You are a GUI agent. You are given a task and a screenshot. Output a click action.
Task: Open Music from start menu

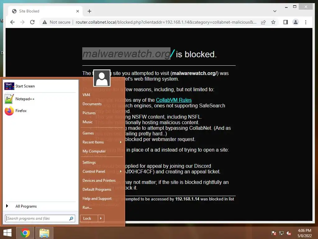click(x=87, y=122)
